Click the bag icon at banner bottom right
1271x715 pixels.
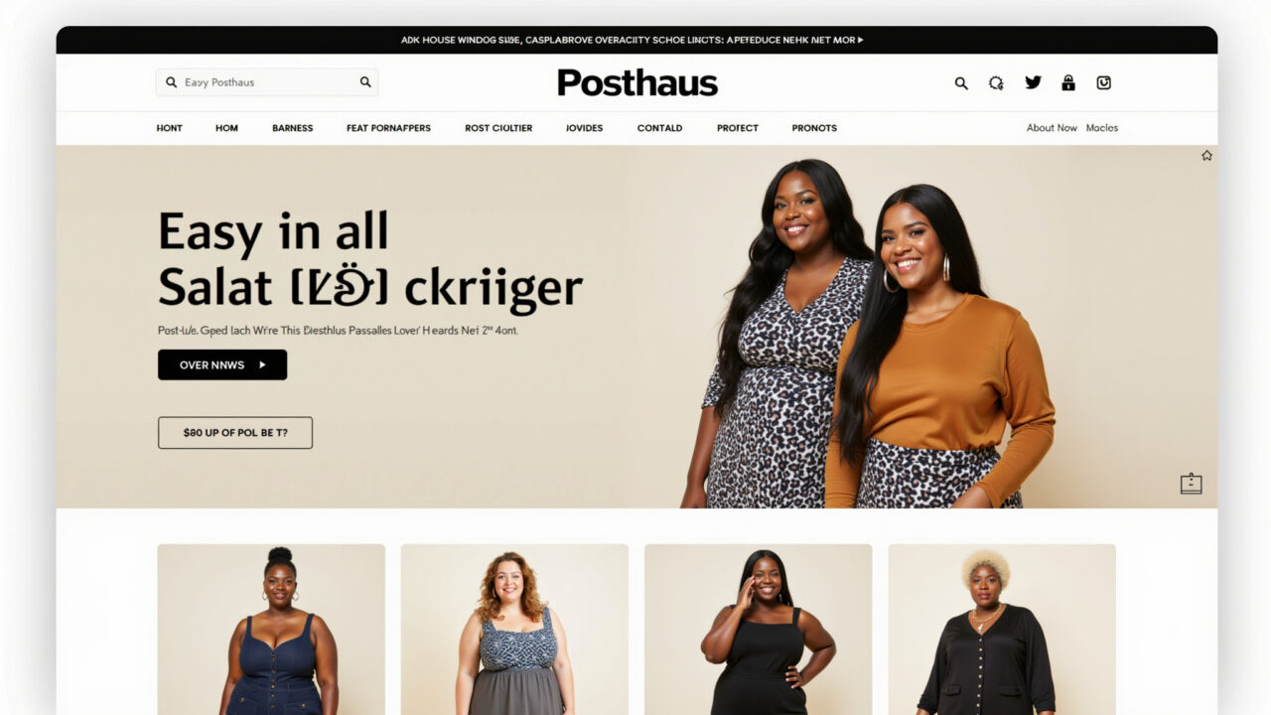click(1192, 484)
